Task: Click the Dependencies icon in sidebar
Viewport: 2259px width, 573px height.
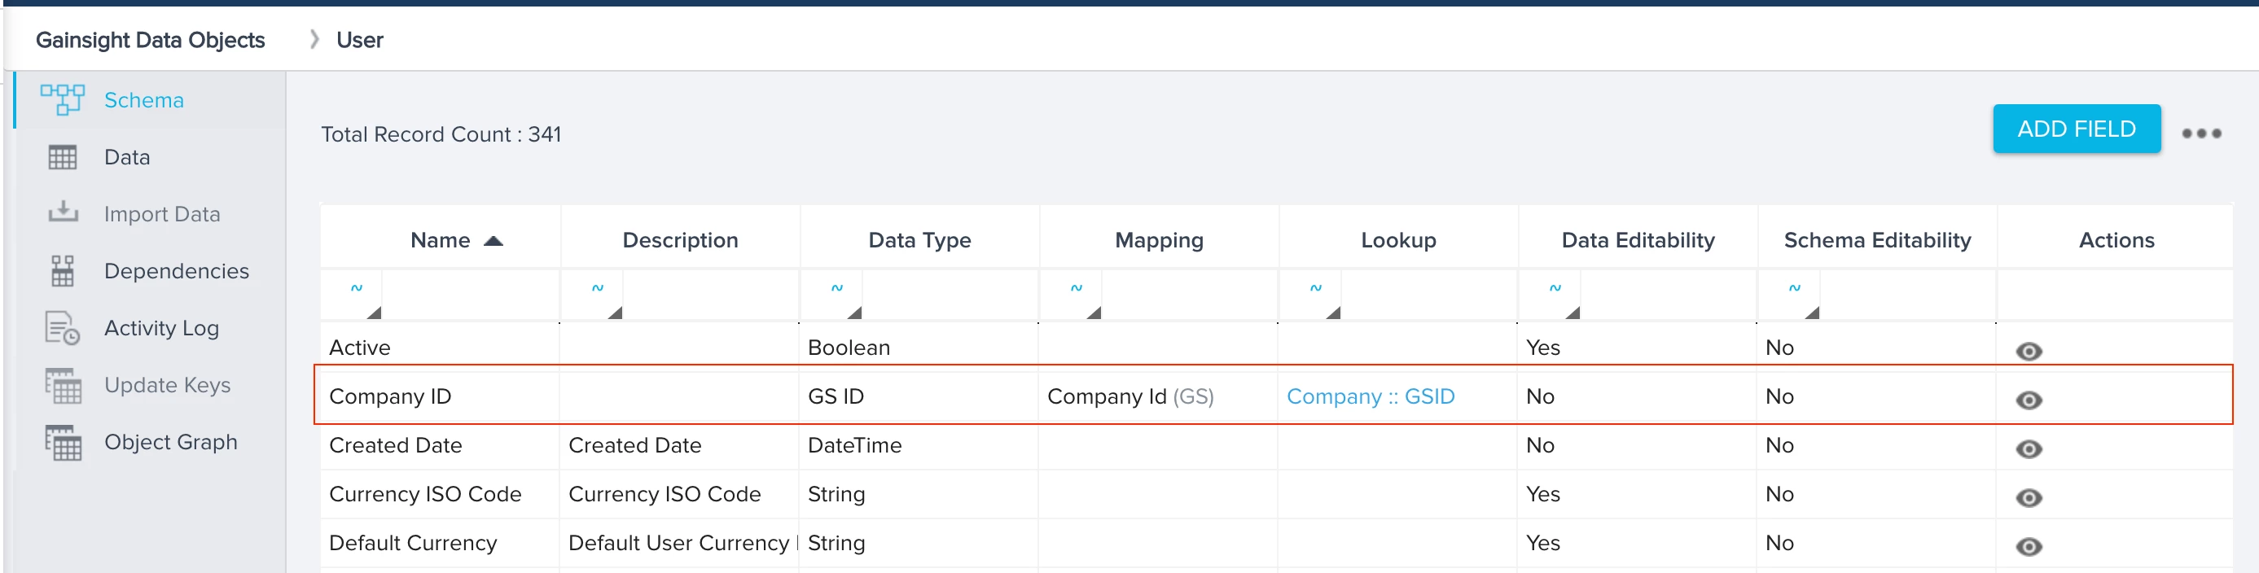Action: pos(62,272)
